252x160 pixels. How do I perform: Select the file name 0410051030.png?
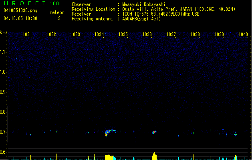(20, 10)
